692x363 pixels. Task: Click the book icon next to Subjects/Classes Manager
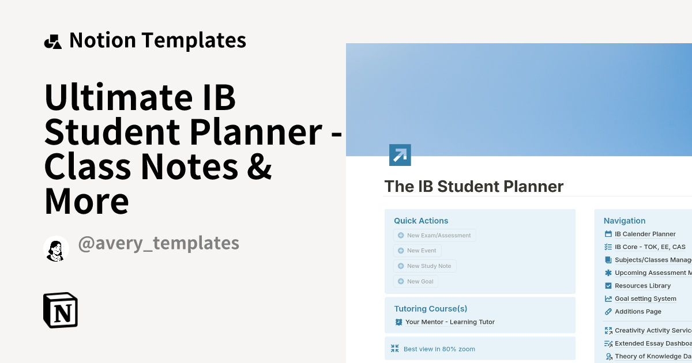click(x=608, y=259)
